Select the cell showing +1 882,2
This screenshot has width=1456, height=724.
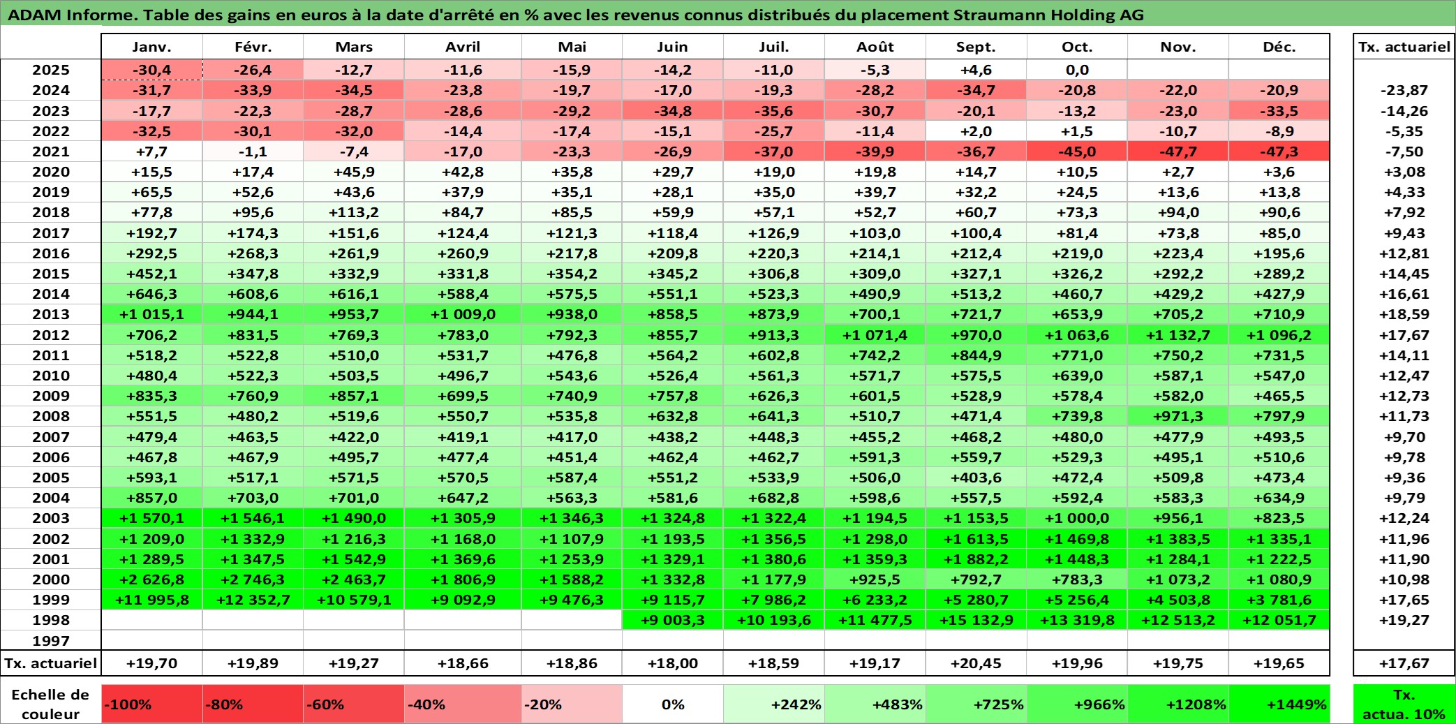point(976,559)
